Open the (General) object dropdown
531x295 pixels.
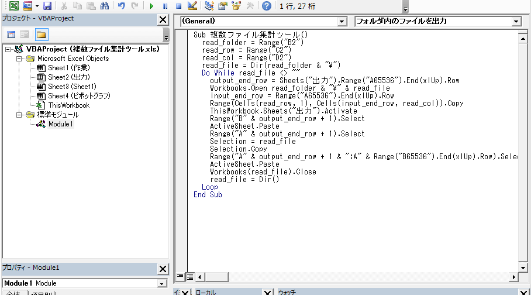(x=342, y=22)
